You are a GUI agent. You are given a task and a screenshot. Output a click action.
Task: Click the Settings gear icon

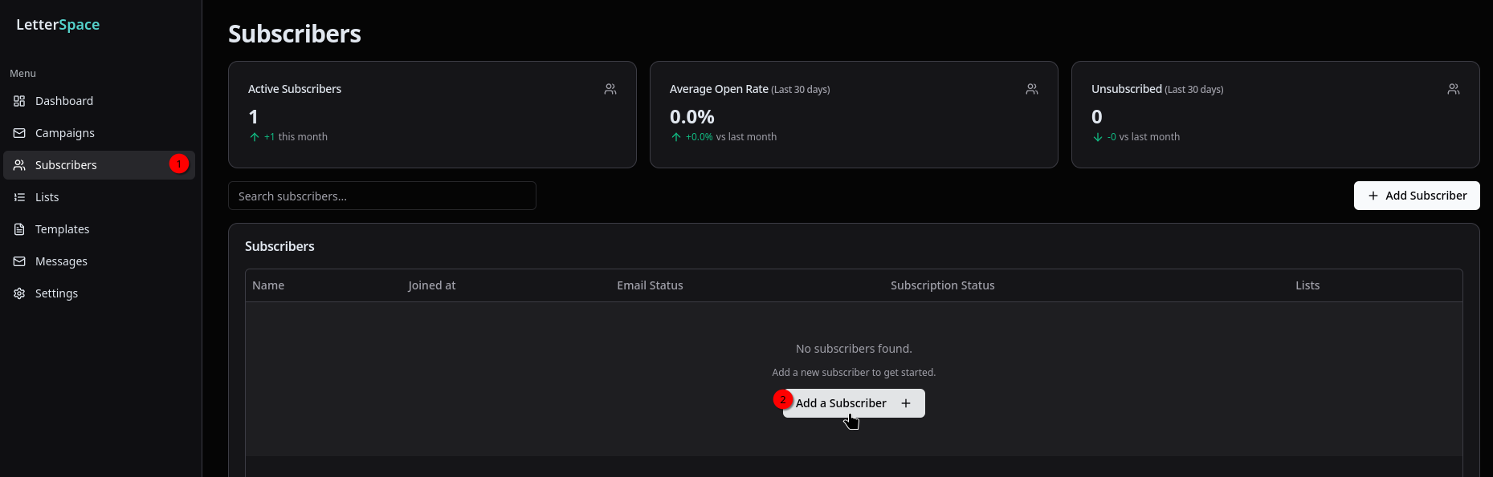(19, 293)
